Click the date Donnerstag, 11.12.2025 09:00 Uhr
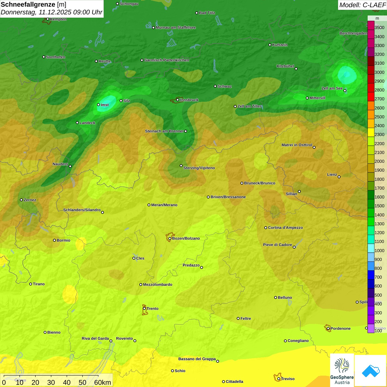 [52, 12]
